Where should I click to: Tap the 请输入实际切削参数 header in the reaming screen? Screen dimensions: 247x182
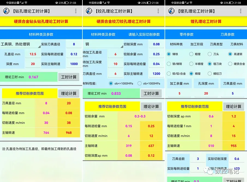click(x=144, y=34)
